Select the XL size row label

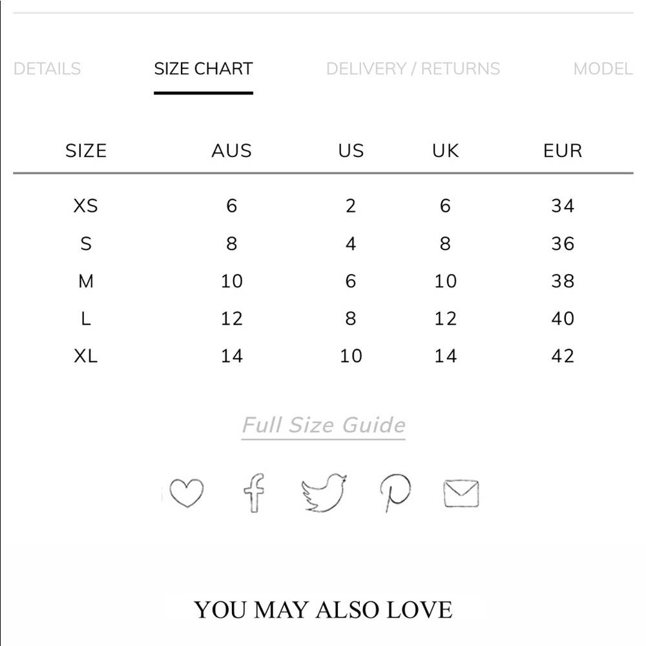pos(86,356)
